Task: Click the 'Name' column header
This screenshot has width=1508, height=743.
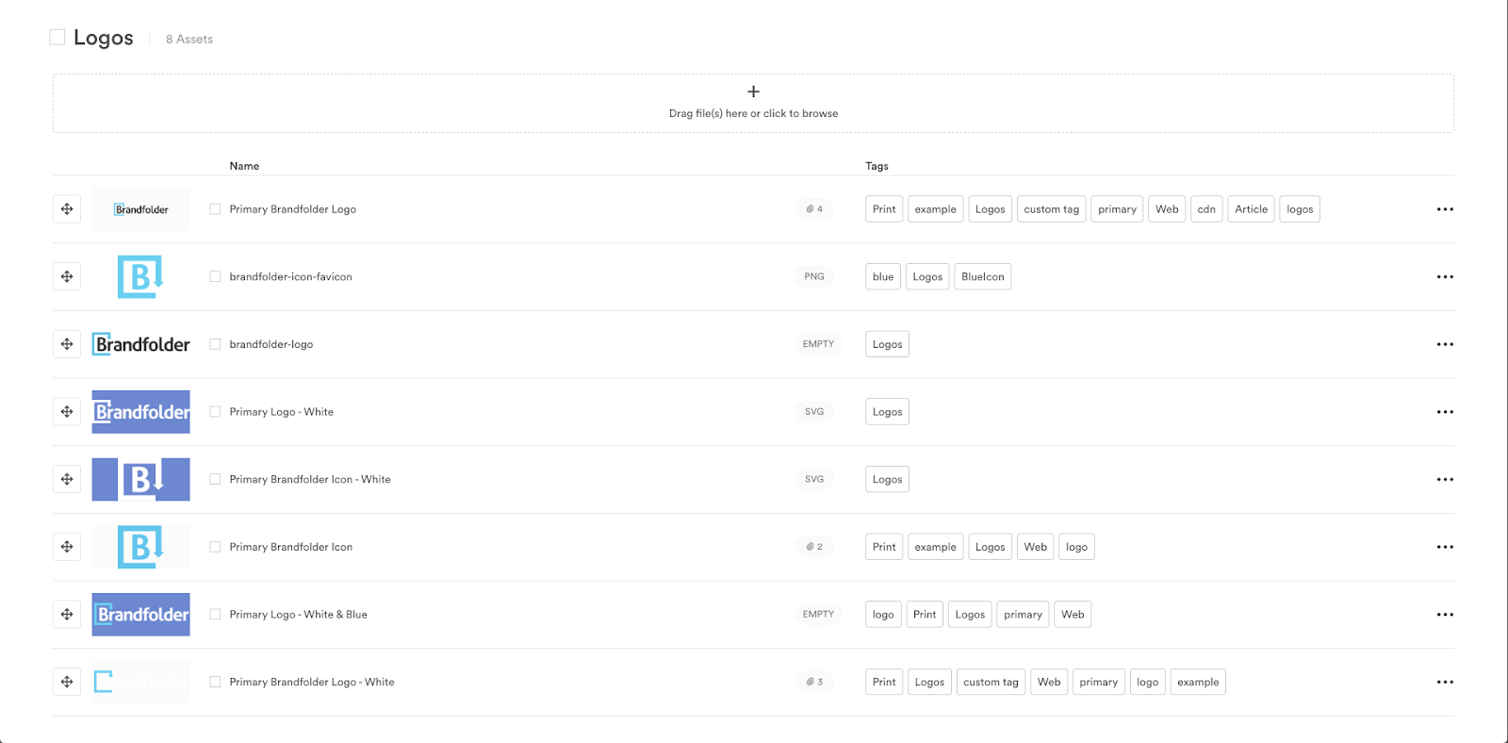Action: 244,166
